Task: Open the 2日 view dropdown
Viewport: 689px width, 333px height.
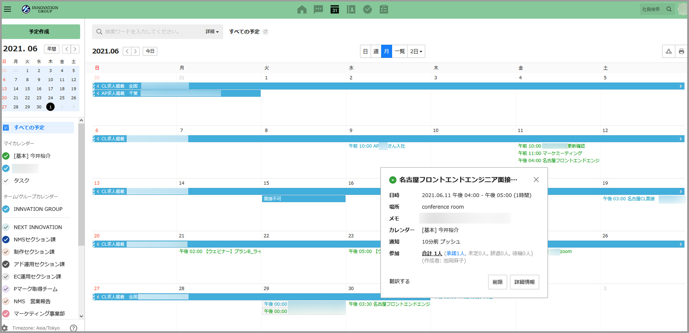Action: coord(416,52)
